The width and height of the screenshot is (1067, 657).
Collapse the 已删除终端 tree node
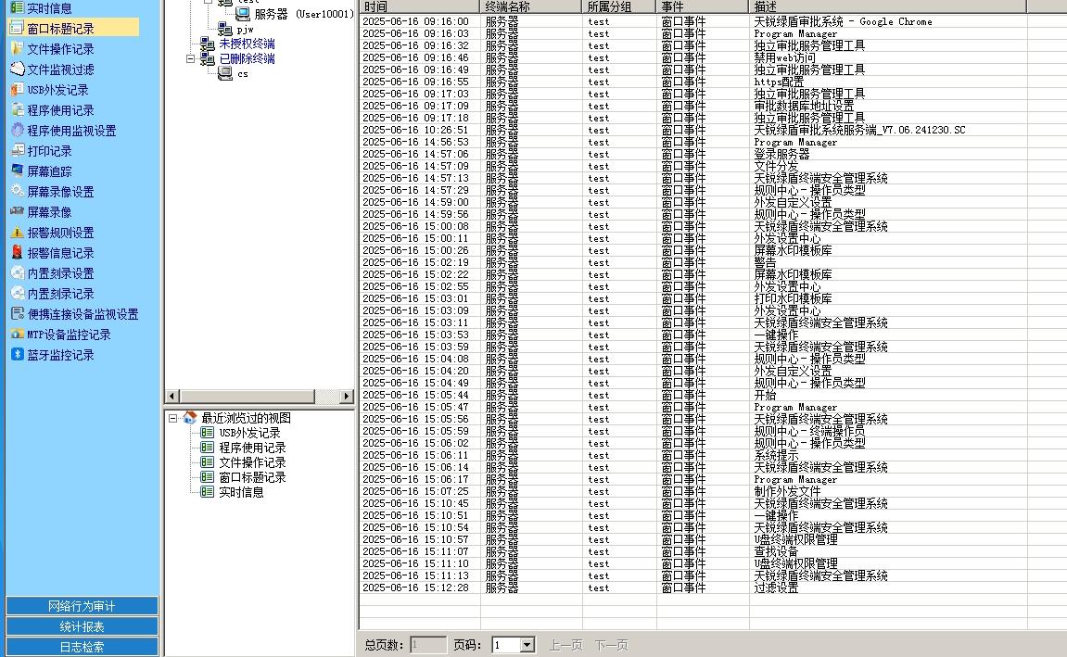(191, 59)
